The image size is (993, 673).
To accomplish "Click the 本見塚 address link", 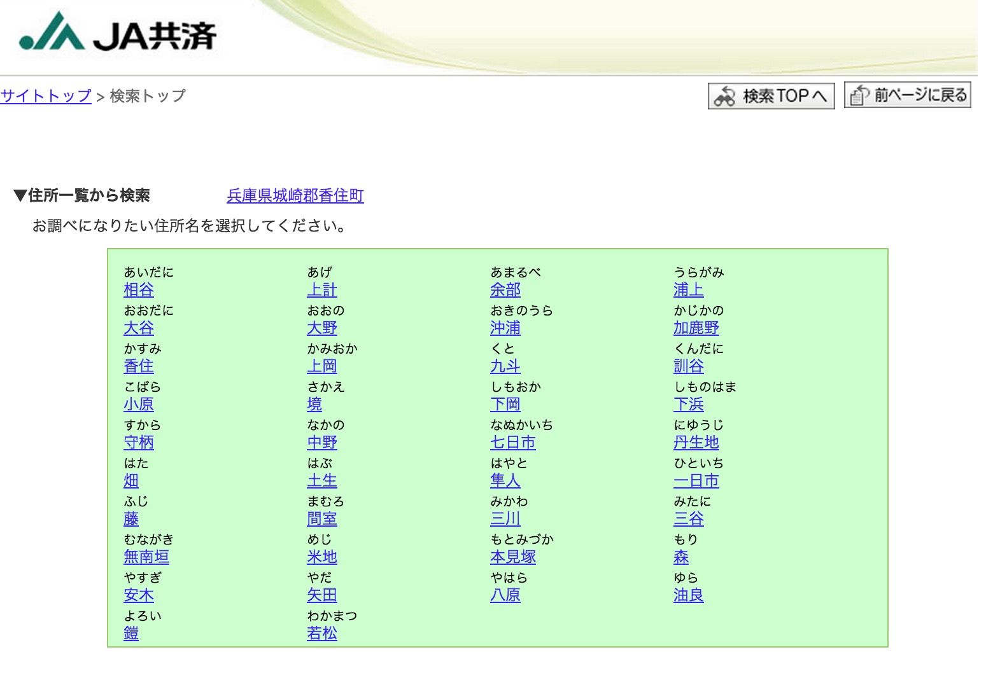I will [x=513, y=557].
